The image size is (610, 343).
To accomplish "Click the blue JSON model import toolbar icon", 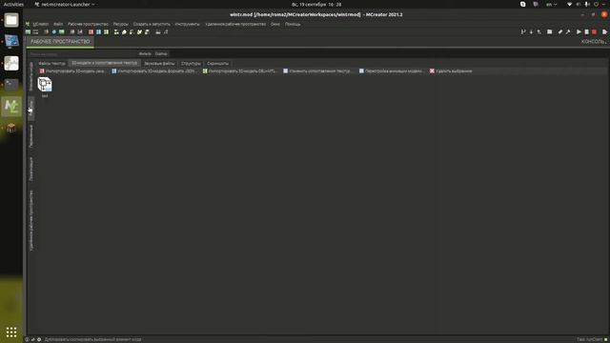I will point(98,31).
